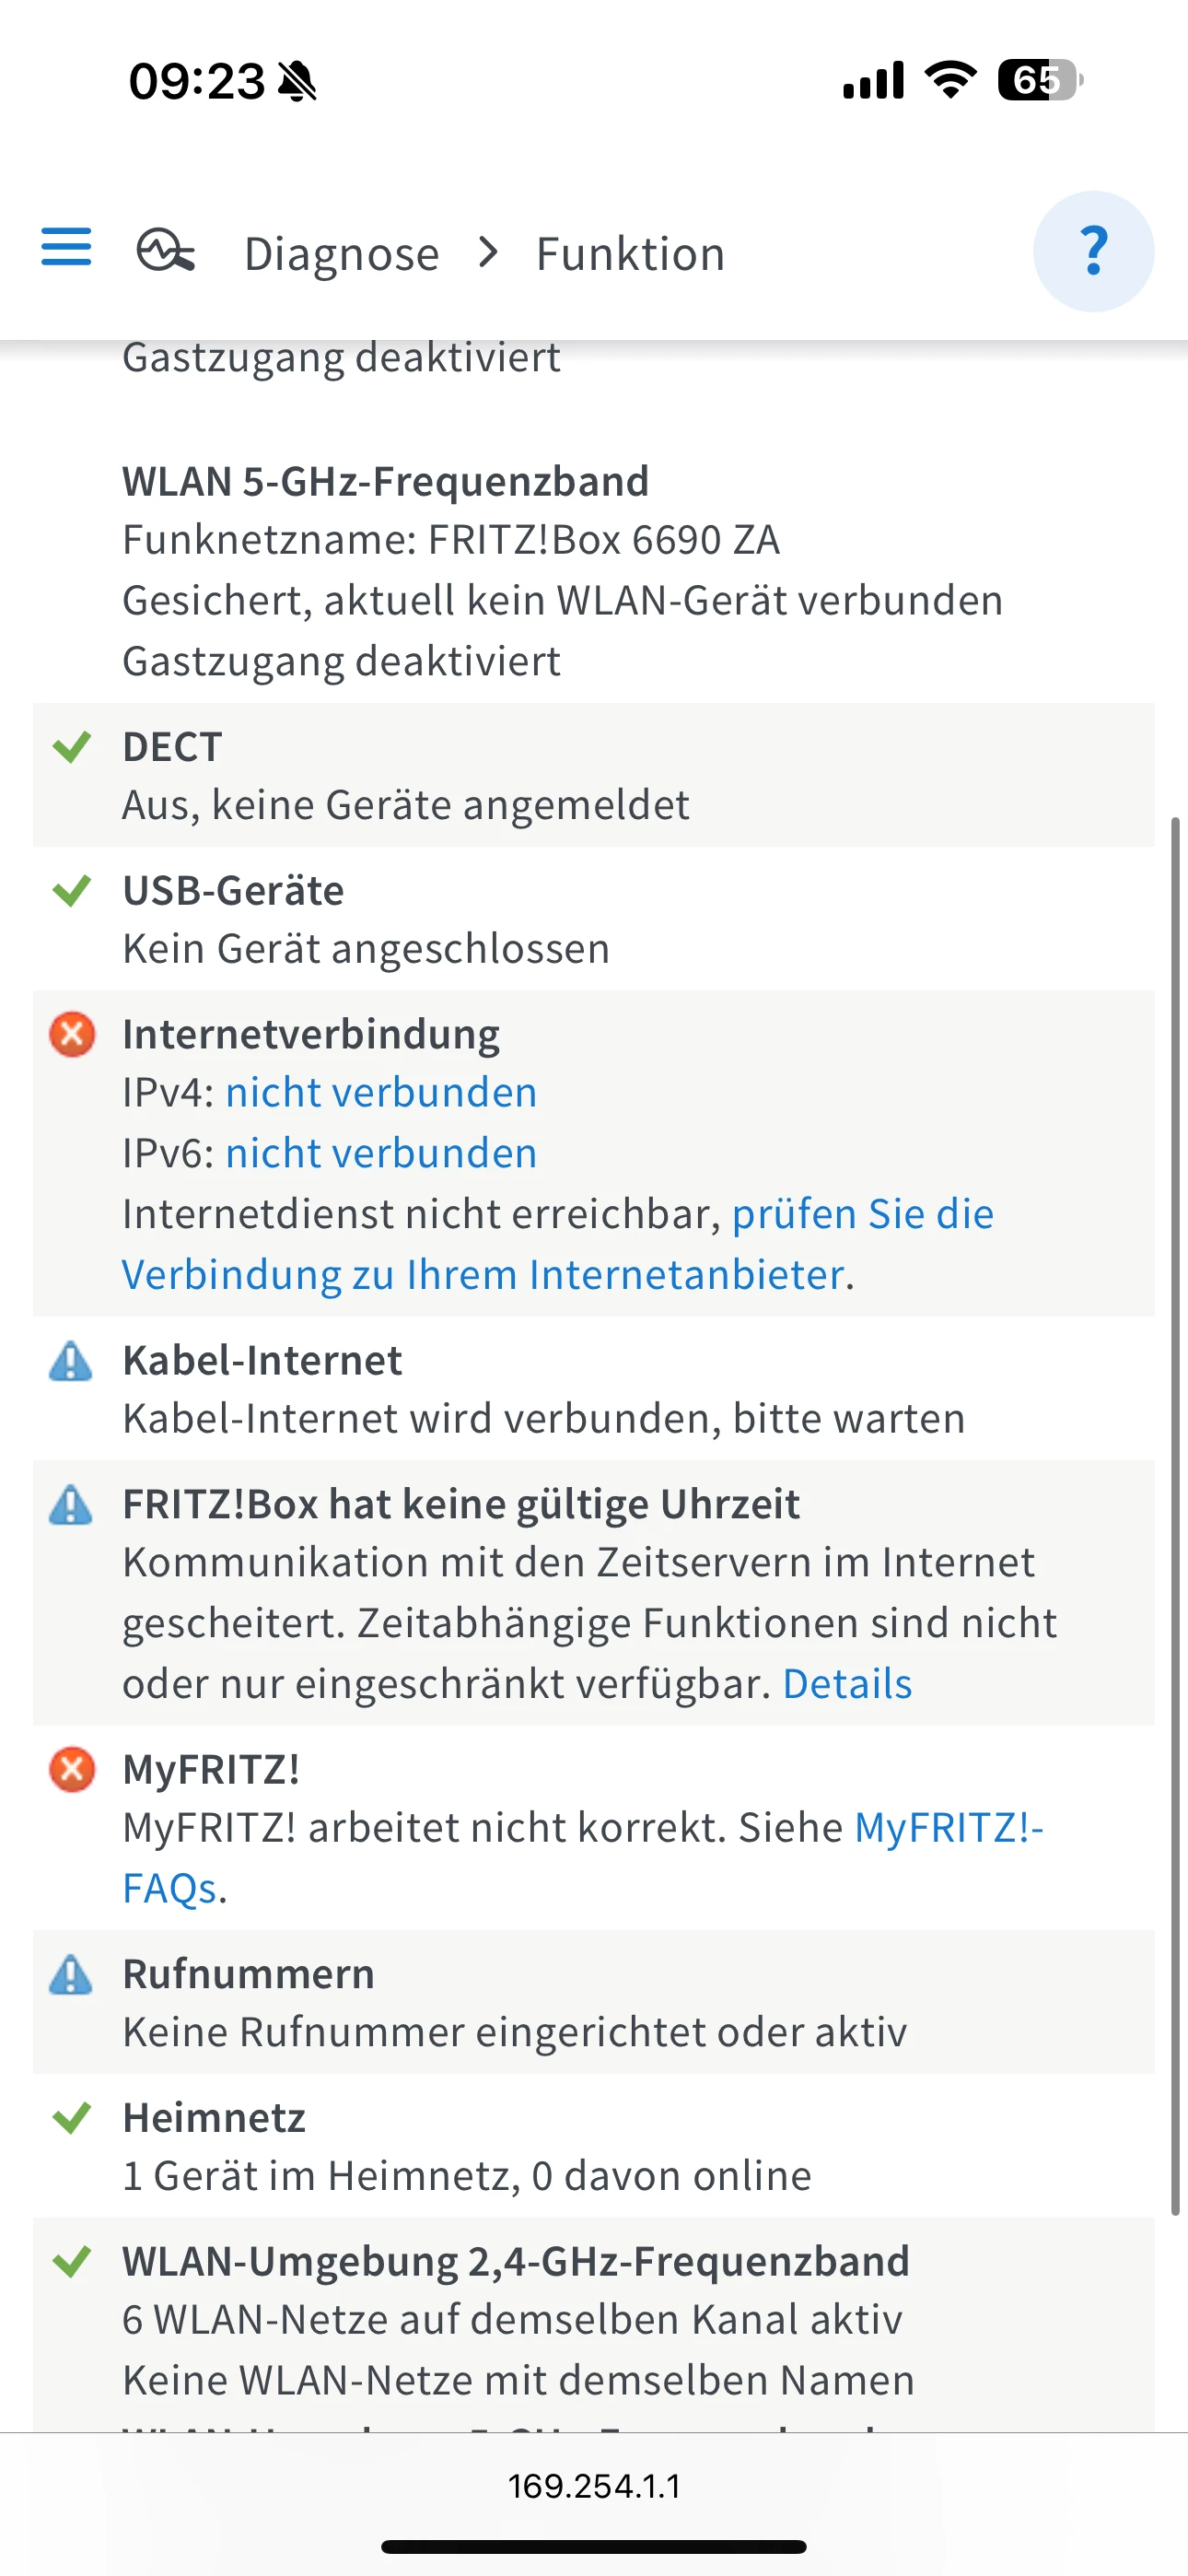Tap the 169.254.1.1 address bar
This screenshot has height=2576, width=1188.
(x=594, y=2486)
